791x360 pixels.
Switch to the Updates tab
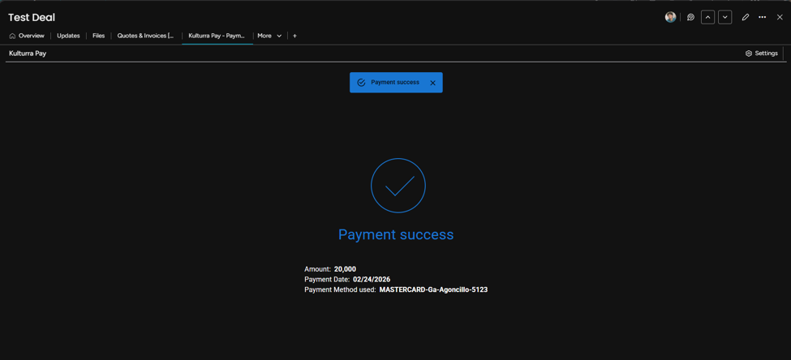68,36
